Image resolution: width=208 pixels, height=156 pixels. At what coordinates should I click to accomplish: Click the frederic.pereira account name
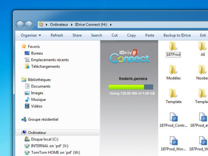click(x=133, y=79)
